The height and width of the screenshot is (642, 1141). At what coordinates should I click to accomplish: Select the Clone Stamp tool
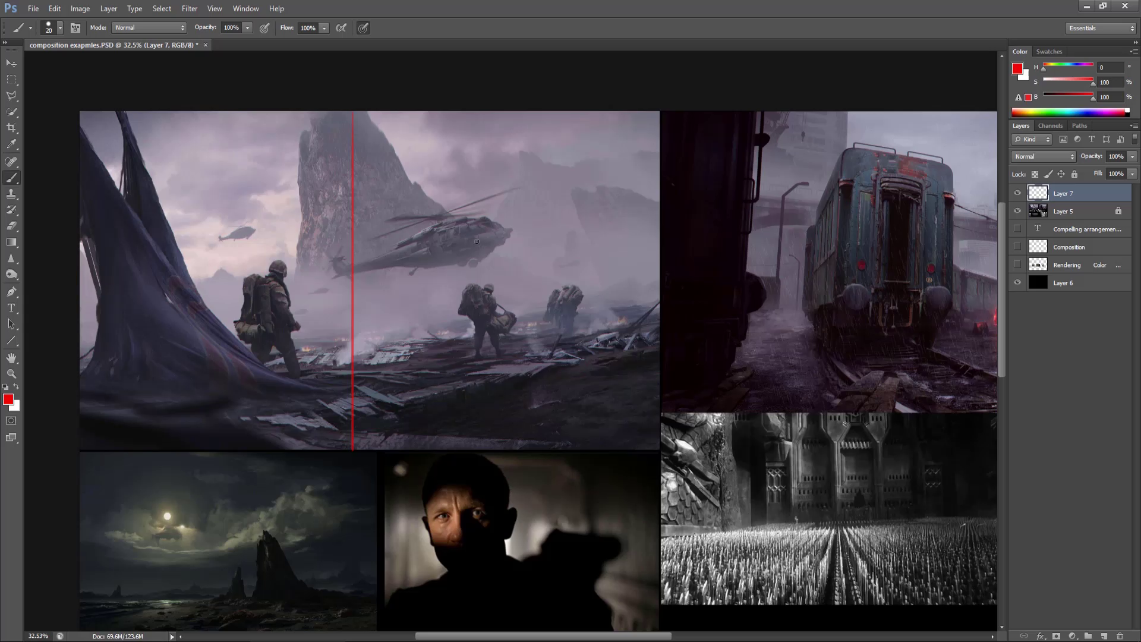11,194
